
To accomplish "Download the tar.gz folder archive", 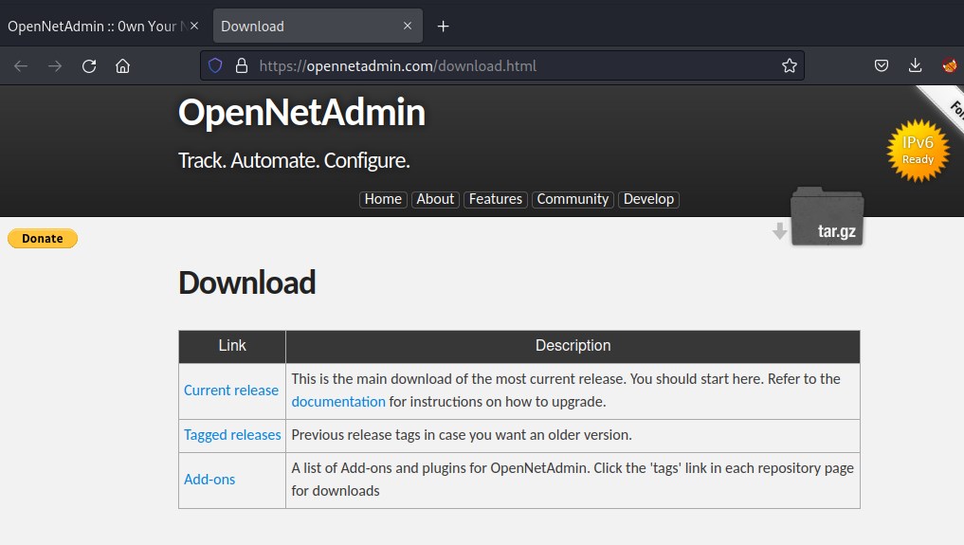I will [x=827, y=218].
